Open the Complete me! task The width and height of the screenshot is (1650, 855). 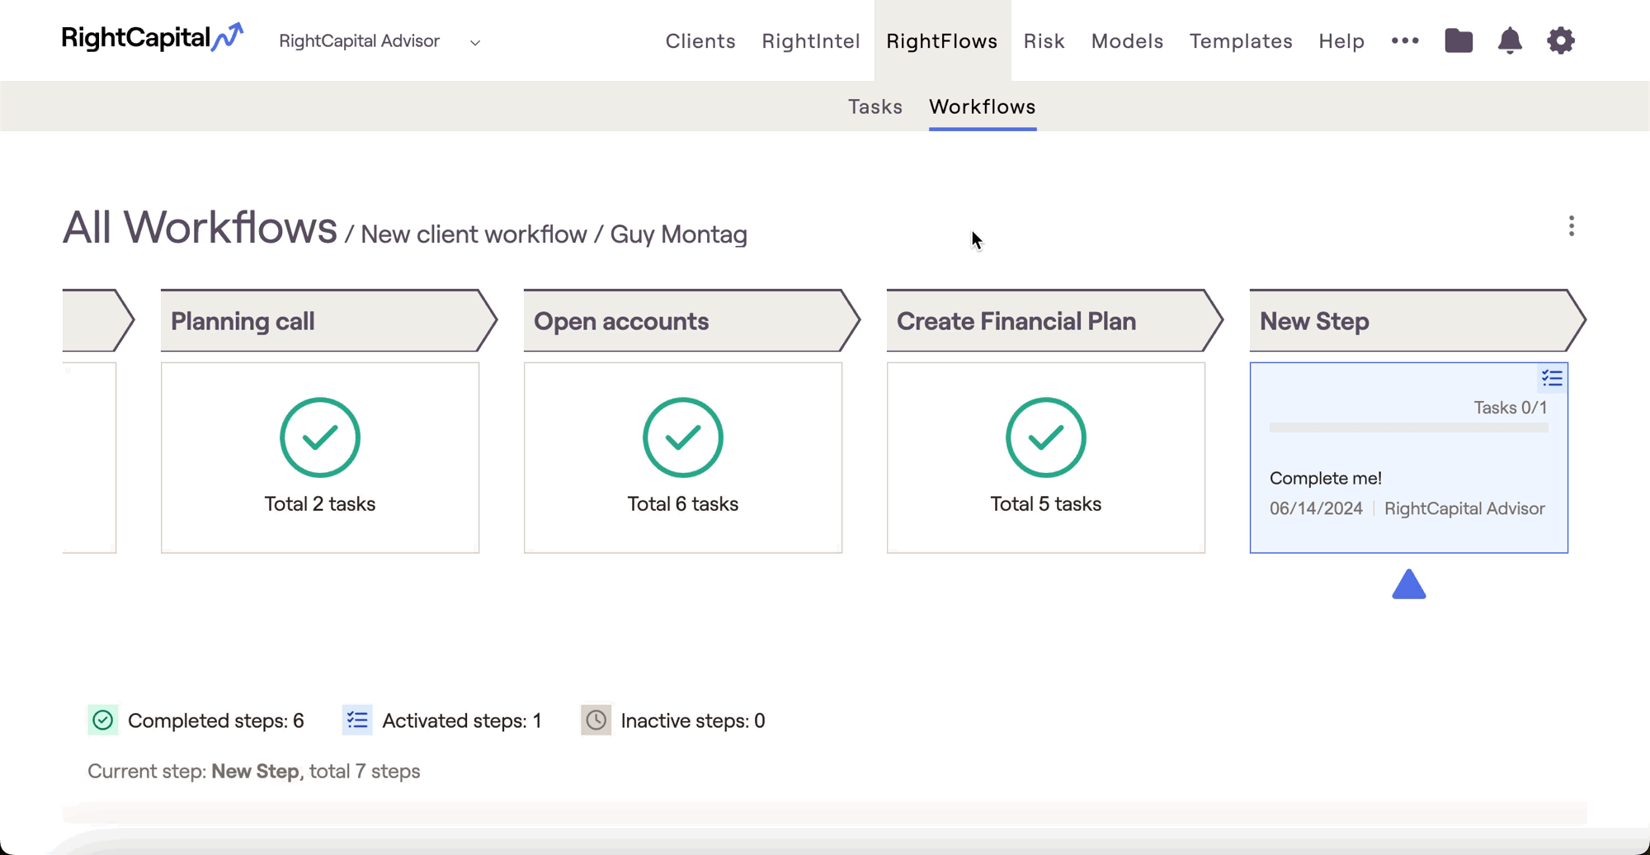click(1325, 478)
